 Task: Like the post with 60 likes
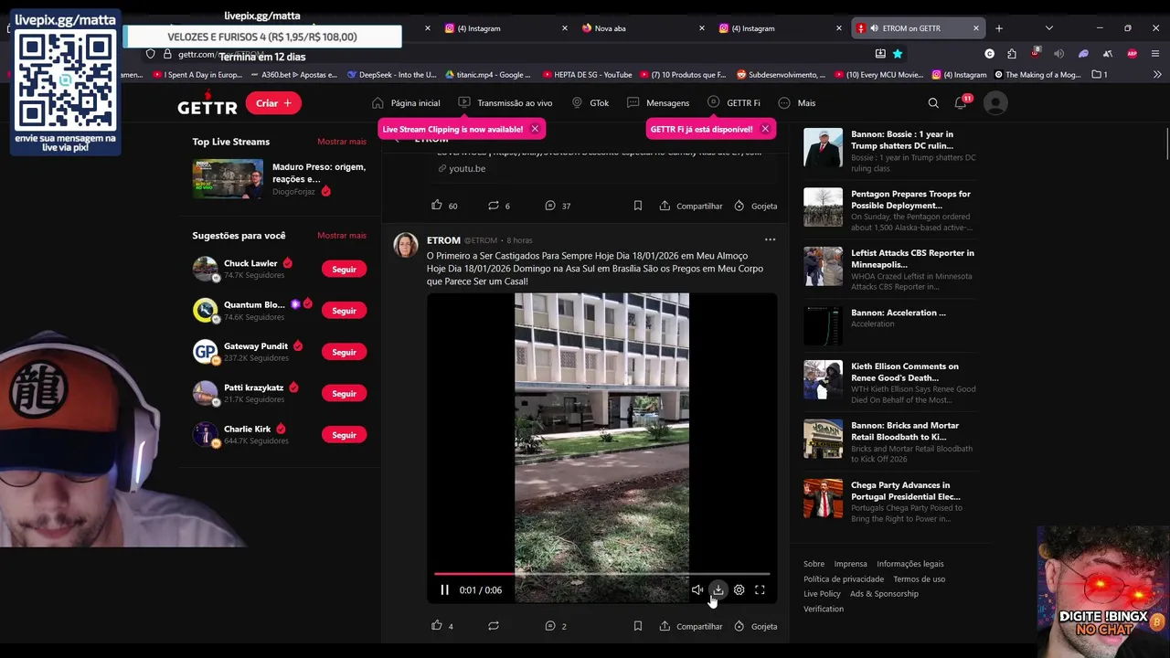click(437, 206)
